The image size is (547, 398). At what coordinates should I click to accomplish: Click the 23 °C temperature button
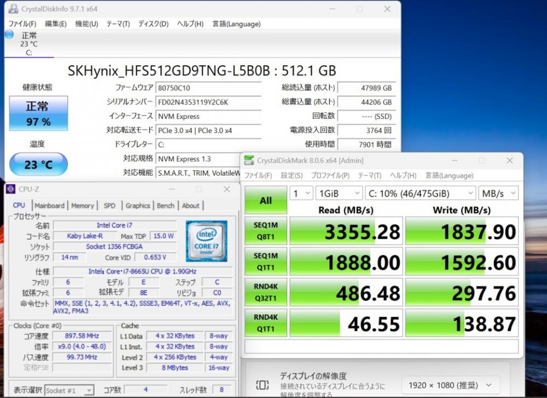point(38,164)
